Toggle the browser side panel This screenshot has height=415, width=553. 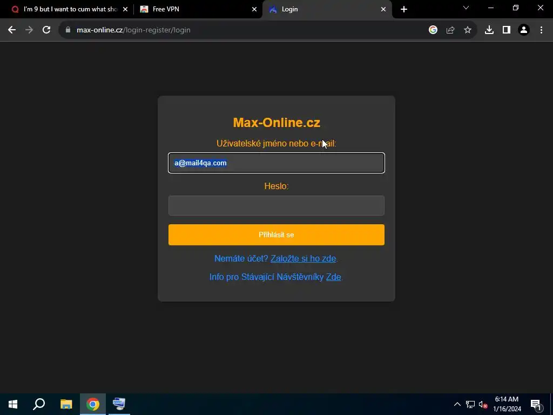tap(507, 30)
